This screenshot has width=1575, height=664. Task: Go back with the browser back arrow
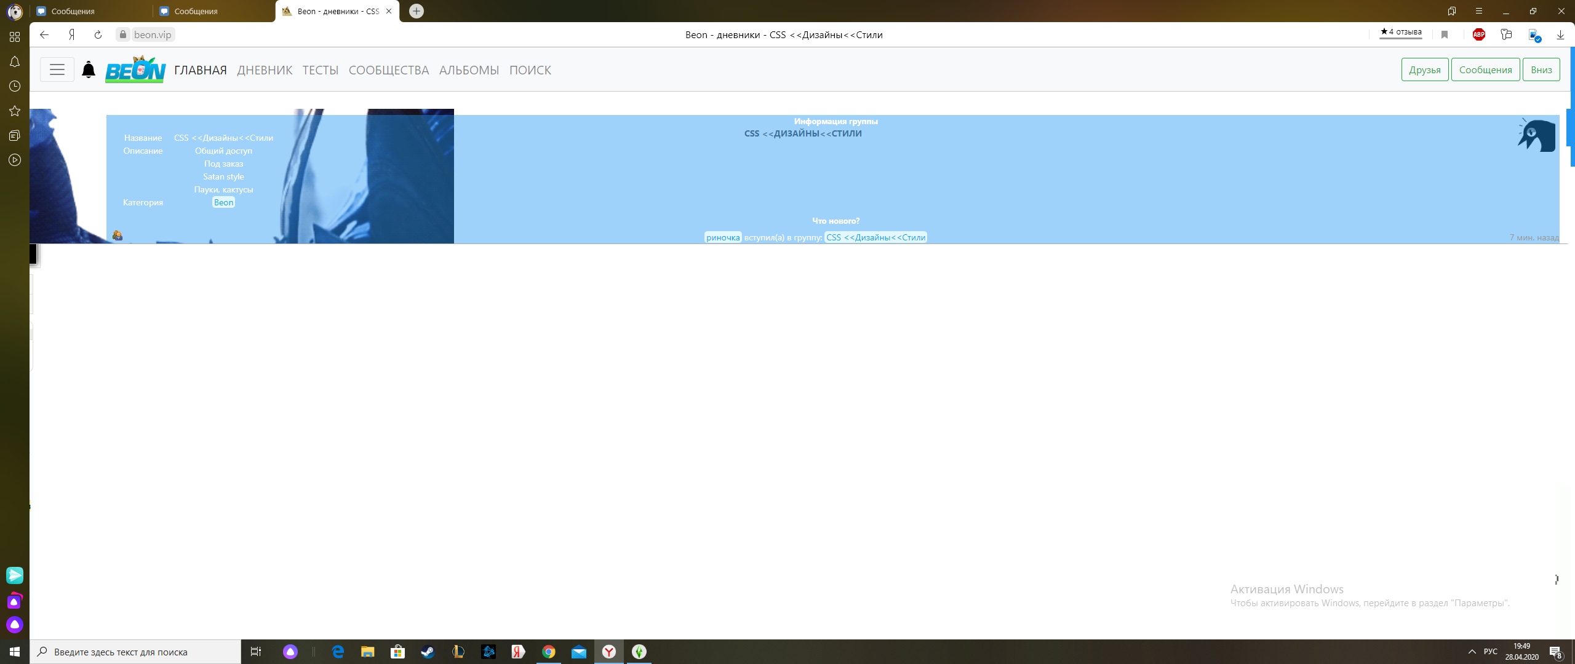pyautogui.click(x=44, y=34)
